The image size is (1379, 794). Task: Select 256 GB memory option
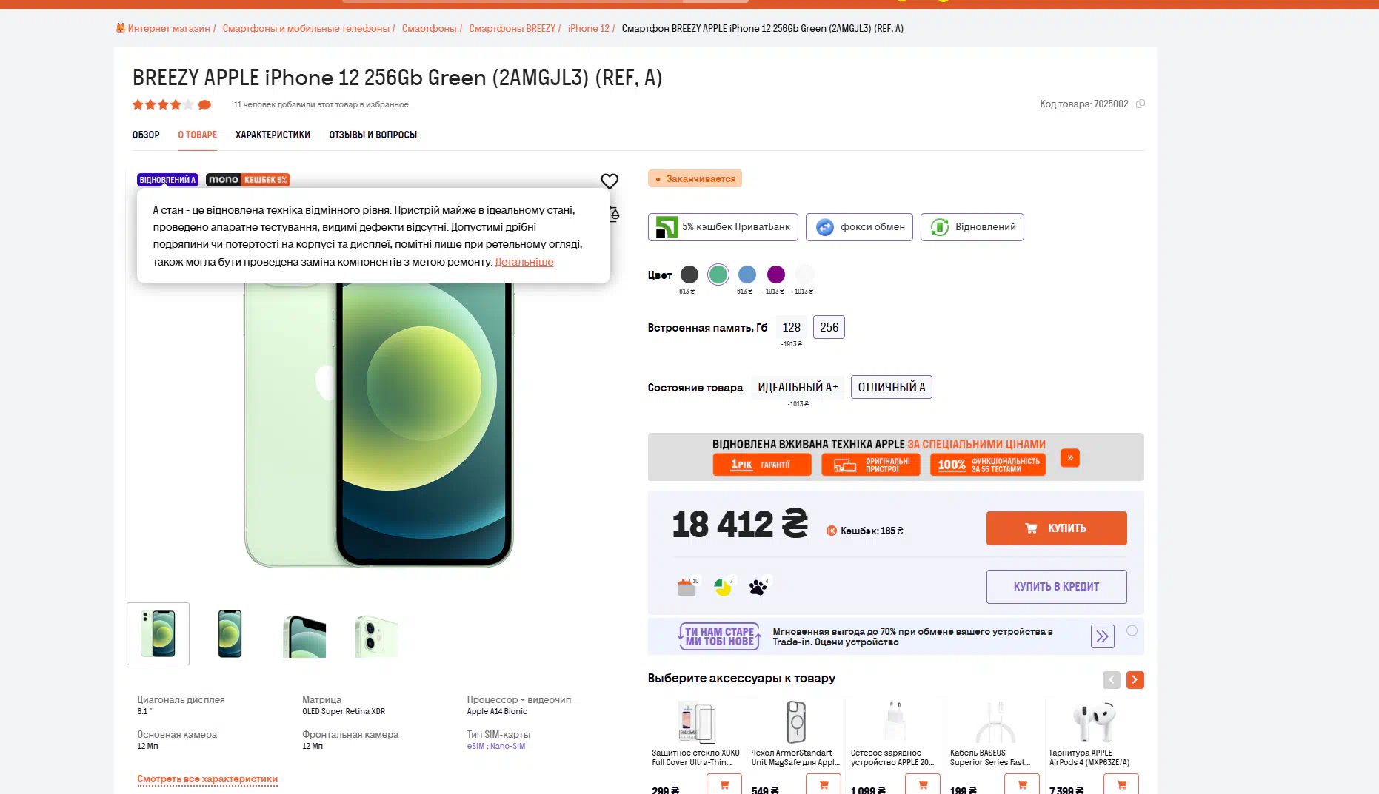(829, 327)
